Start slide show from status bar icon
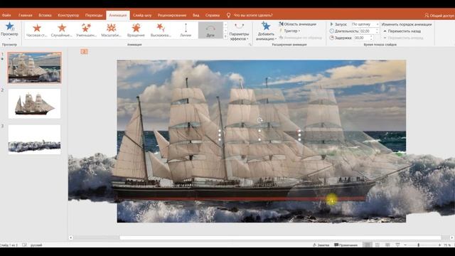 click(397, 245)
